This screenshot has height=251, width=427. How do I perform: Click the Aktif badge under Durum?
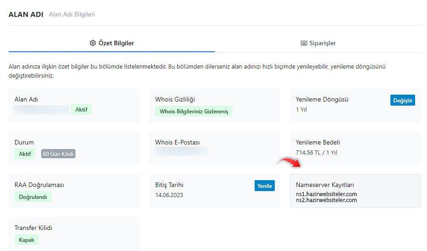point(25,154)
